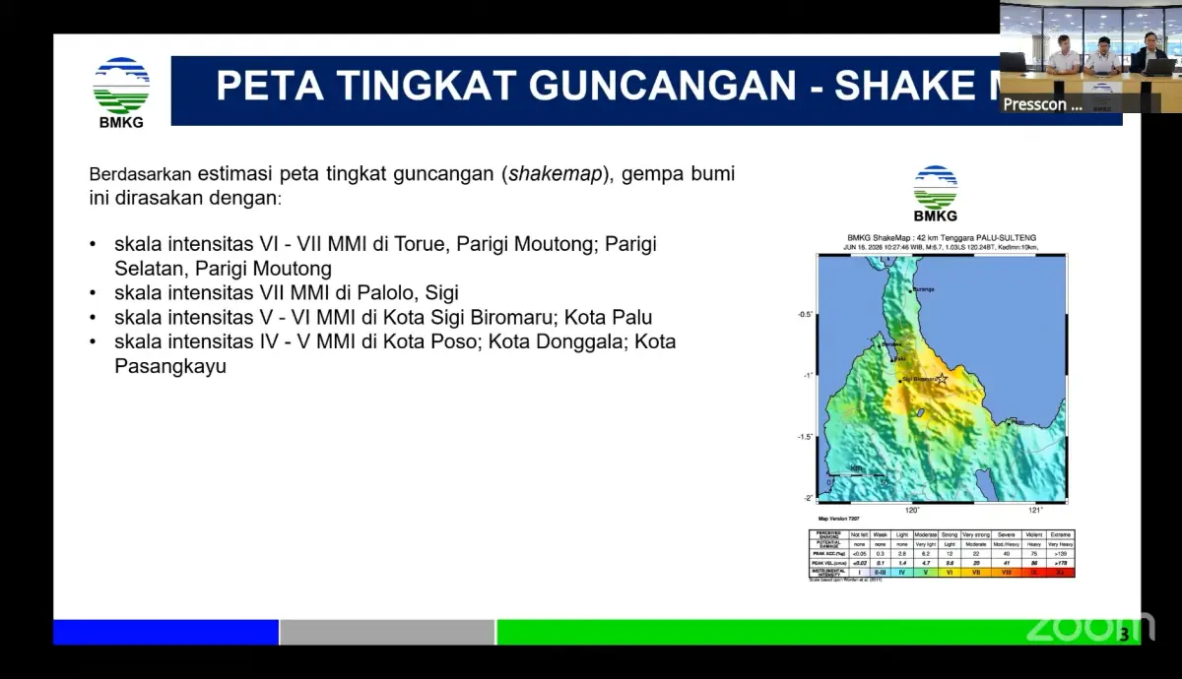Click the 'Presscon ...' participant name label
This screenshot has height=679, width=1182.
tap(1042, 103)
